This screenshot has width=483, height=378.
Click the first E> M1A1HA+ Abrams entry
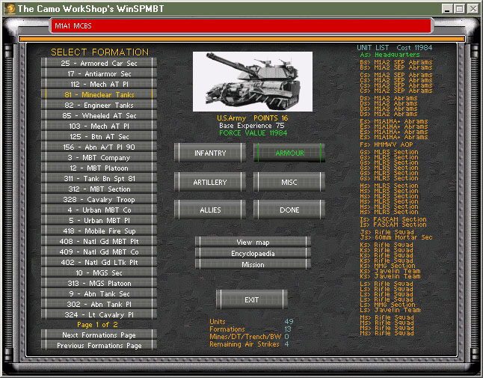[x=394, y=121]
